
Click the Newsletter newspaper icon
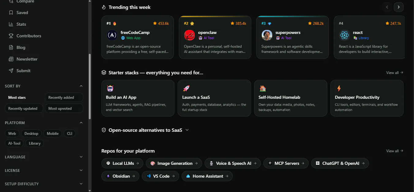11,59
